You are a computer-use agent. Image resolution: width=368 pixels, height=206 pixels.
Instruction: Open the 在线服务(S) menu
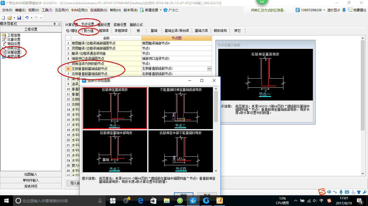(x=99, y=10)
